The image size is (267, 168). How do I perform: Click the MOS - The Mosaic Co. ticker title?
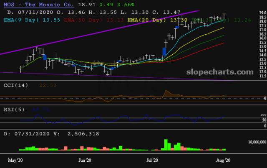pos(38,5)
